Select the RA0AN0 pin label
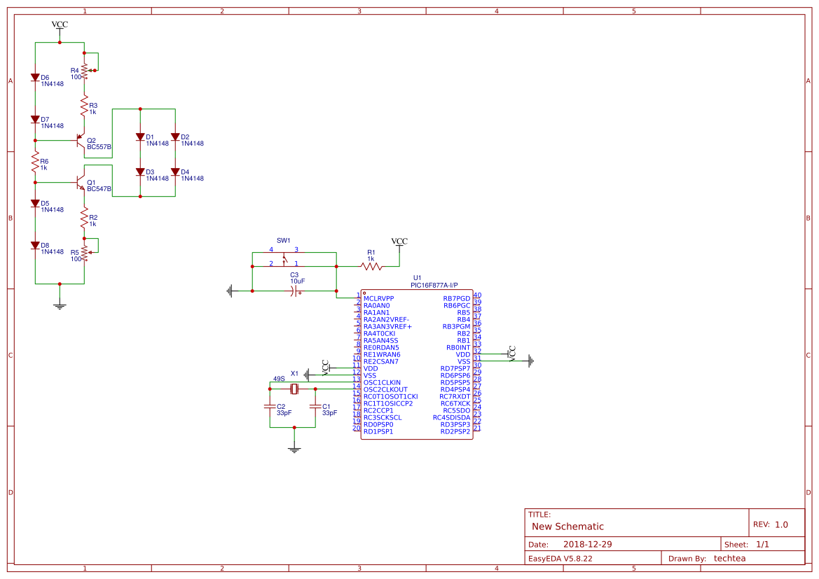 point(377,306)
